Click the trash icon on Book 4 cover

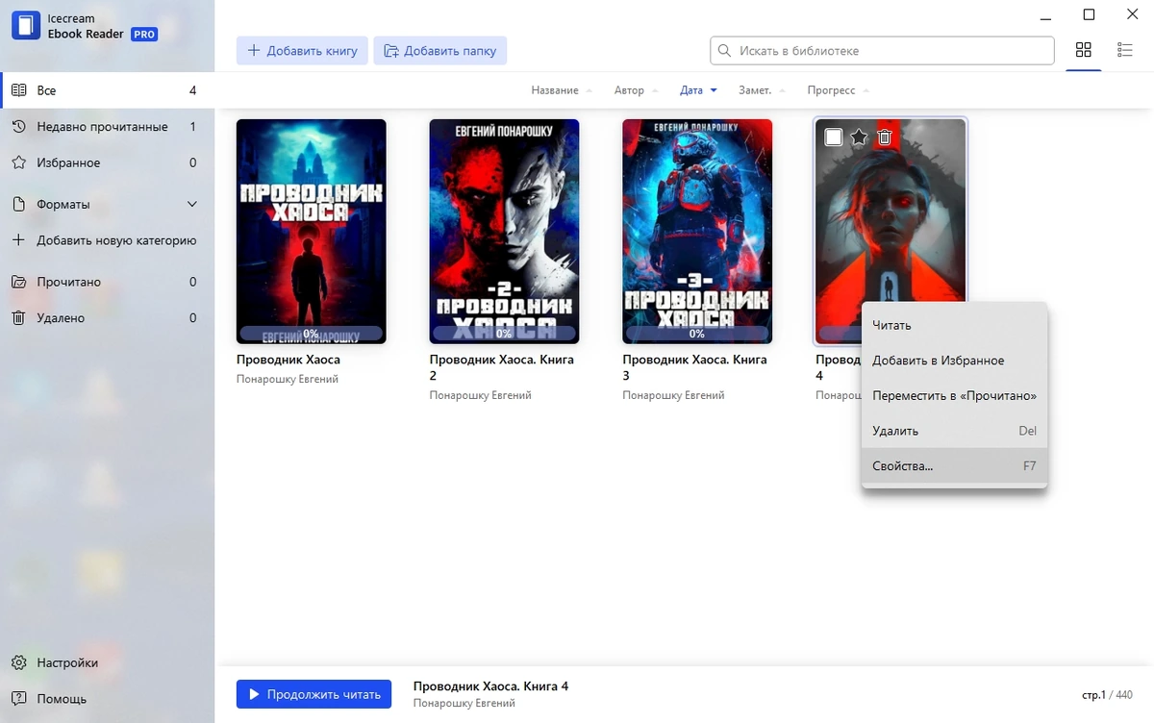click(x=885, y=137)
